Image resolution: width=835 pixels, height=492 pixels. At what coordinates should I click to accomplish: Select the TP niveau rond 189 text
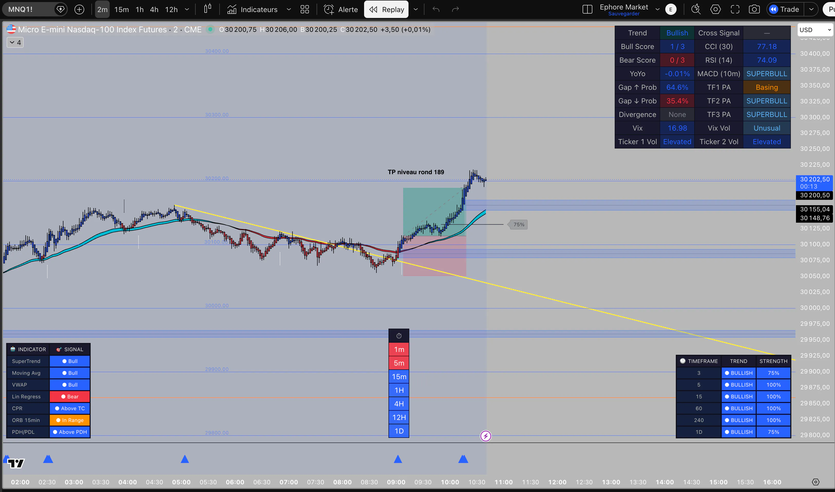pyautogui.click(x=416, y=172)
